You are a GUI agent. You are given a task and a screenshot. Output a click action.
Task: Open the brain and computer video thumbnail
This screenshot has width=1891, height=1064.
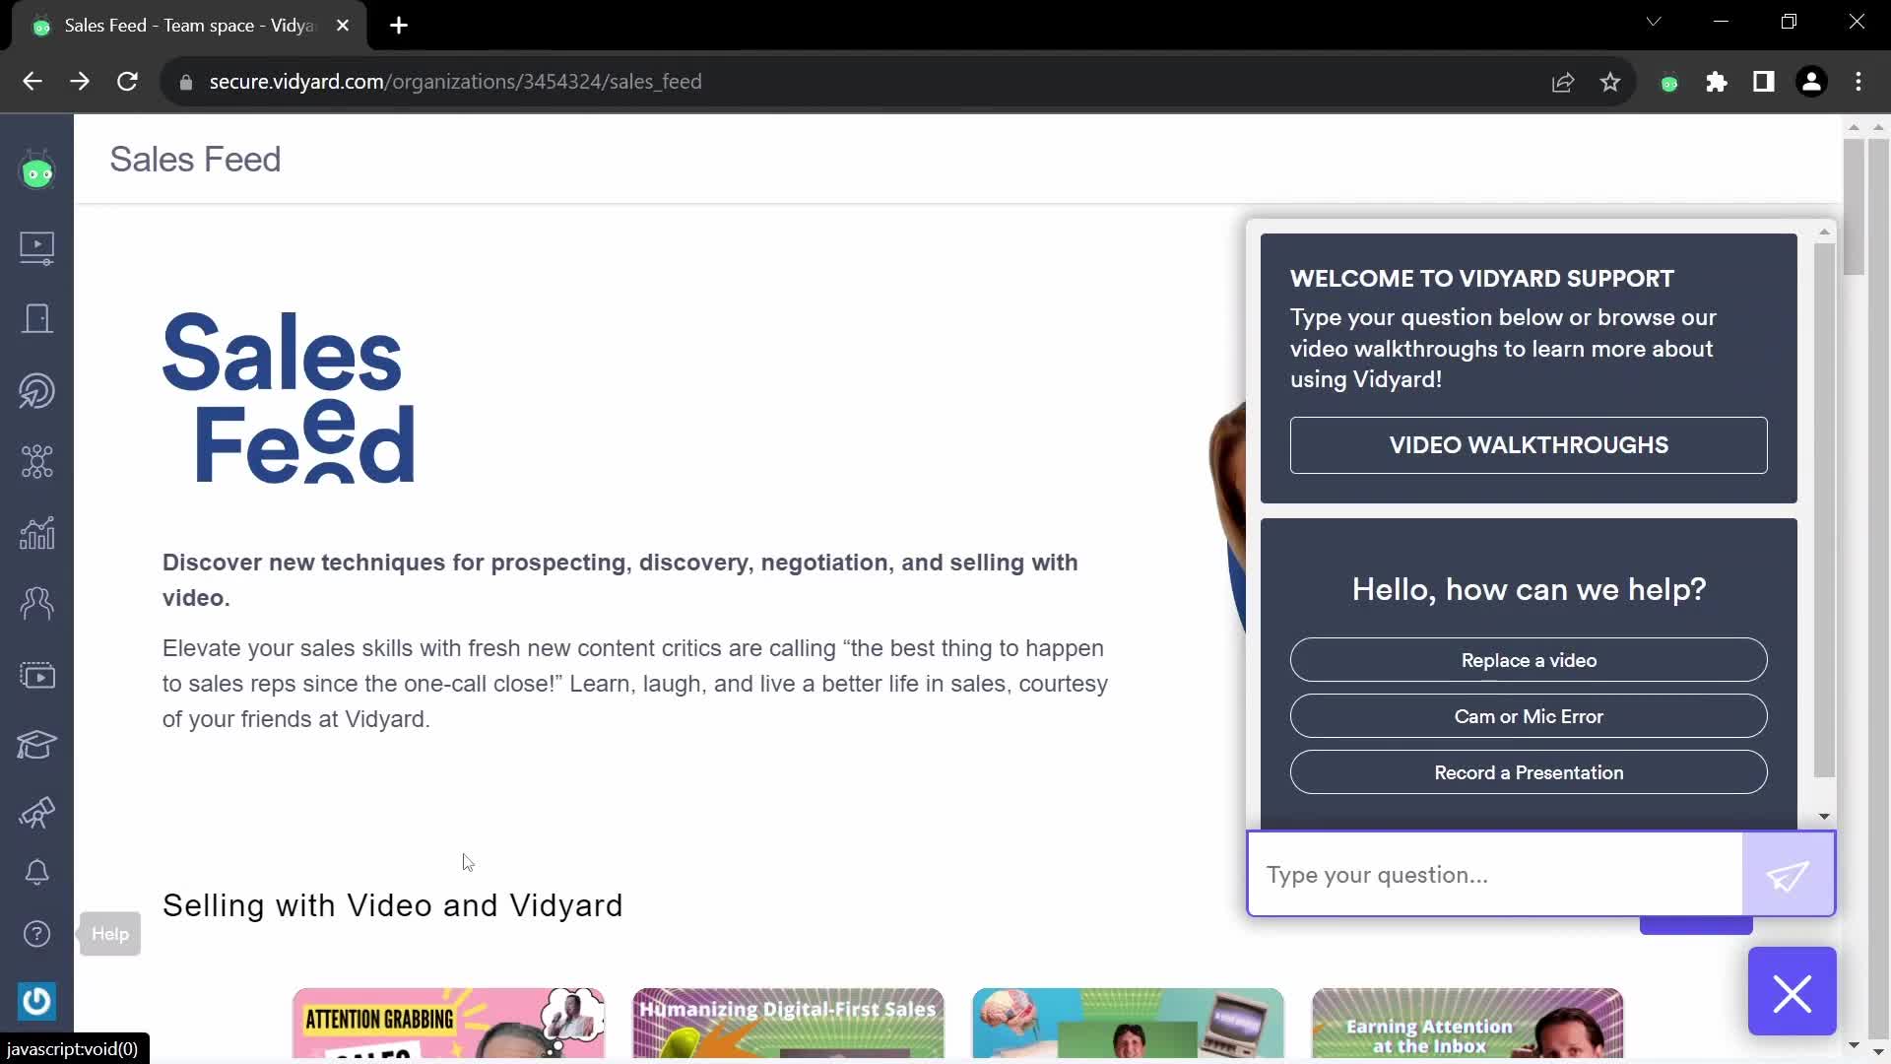coord(1128,1024)
